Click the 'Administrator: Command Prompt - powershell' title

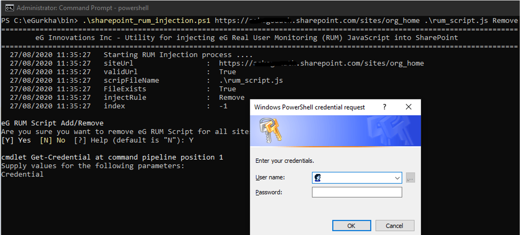point(82,7)
